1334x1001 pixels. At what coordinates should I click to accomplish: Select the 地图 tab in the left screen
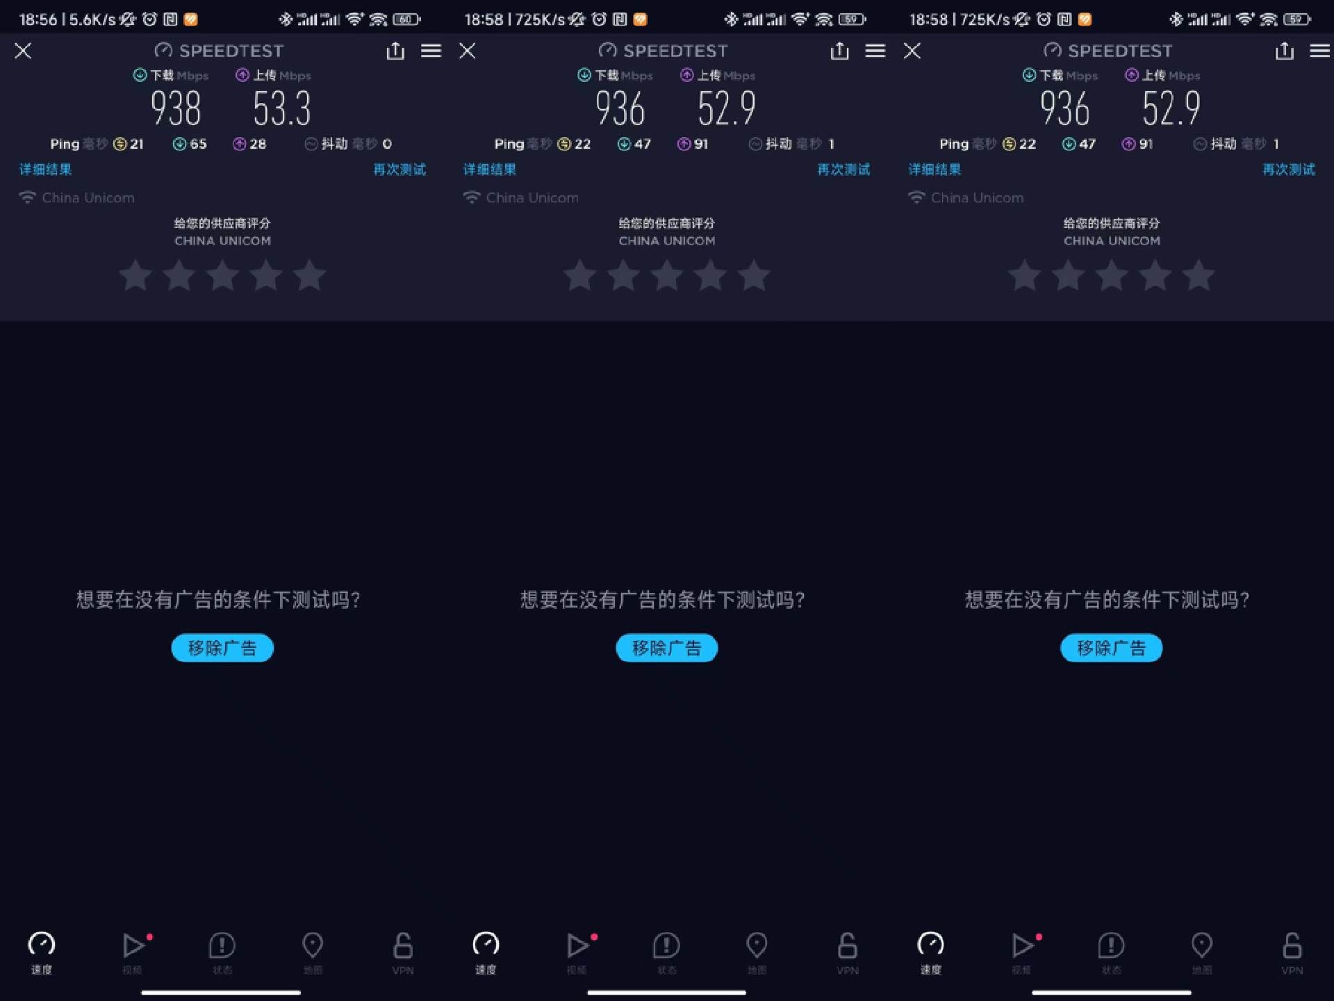(x=313, y=953)
